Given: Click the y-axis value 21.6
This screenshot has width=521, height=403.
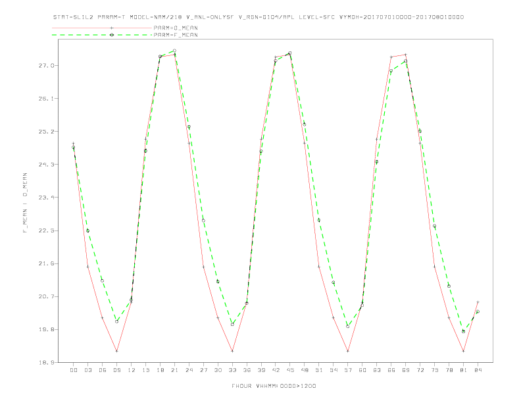Looking at the screenshot, I should [x=46, y=263].
